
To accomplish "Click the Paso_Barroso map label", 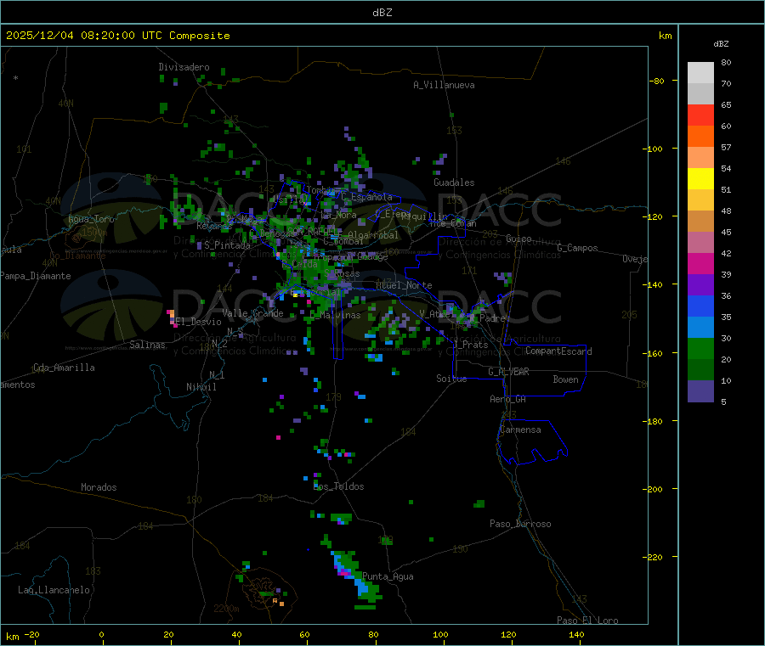I will point(520,524).
